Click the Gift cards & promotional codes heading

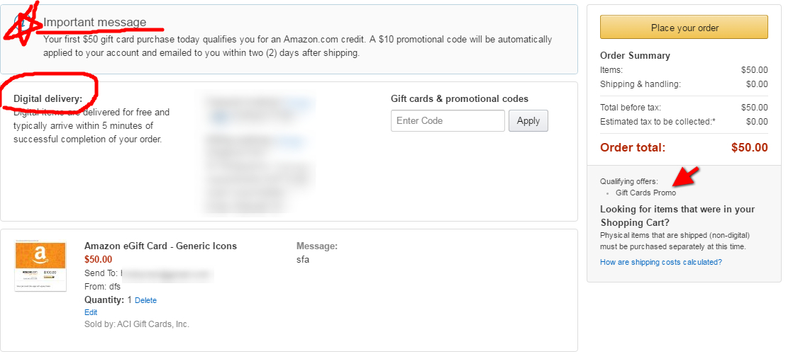(x=460, y=99)
